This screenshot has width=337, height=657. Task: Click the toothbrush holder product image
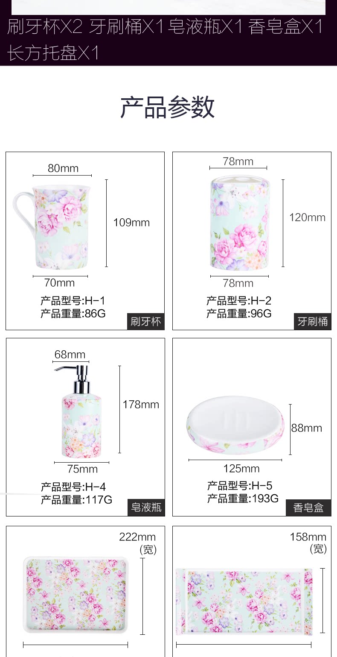click(239, 224)
